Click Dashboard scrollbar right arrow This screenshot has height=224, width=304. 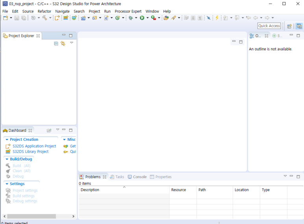click(x=73, y=216)
